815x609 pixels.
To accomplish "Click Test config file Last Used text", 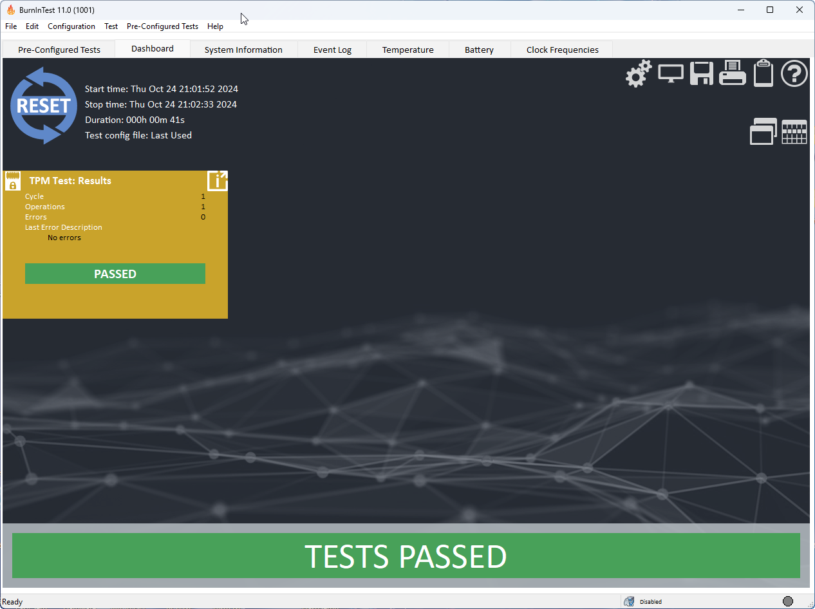I will pos(138,135).
